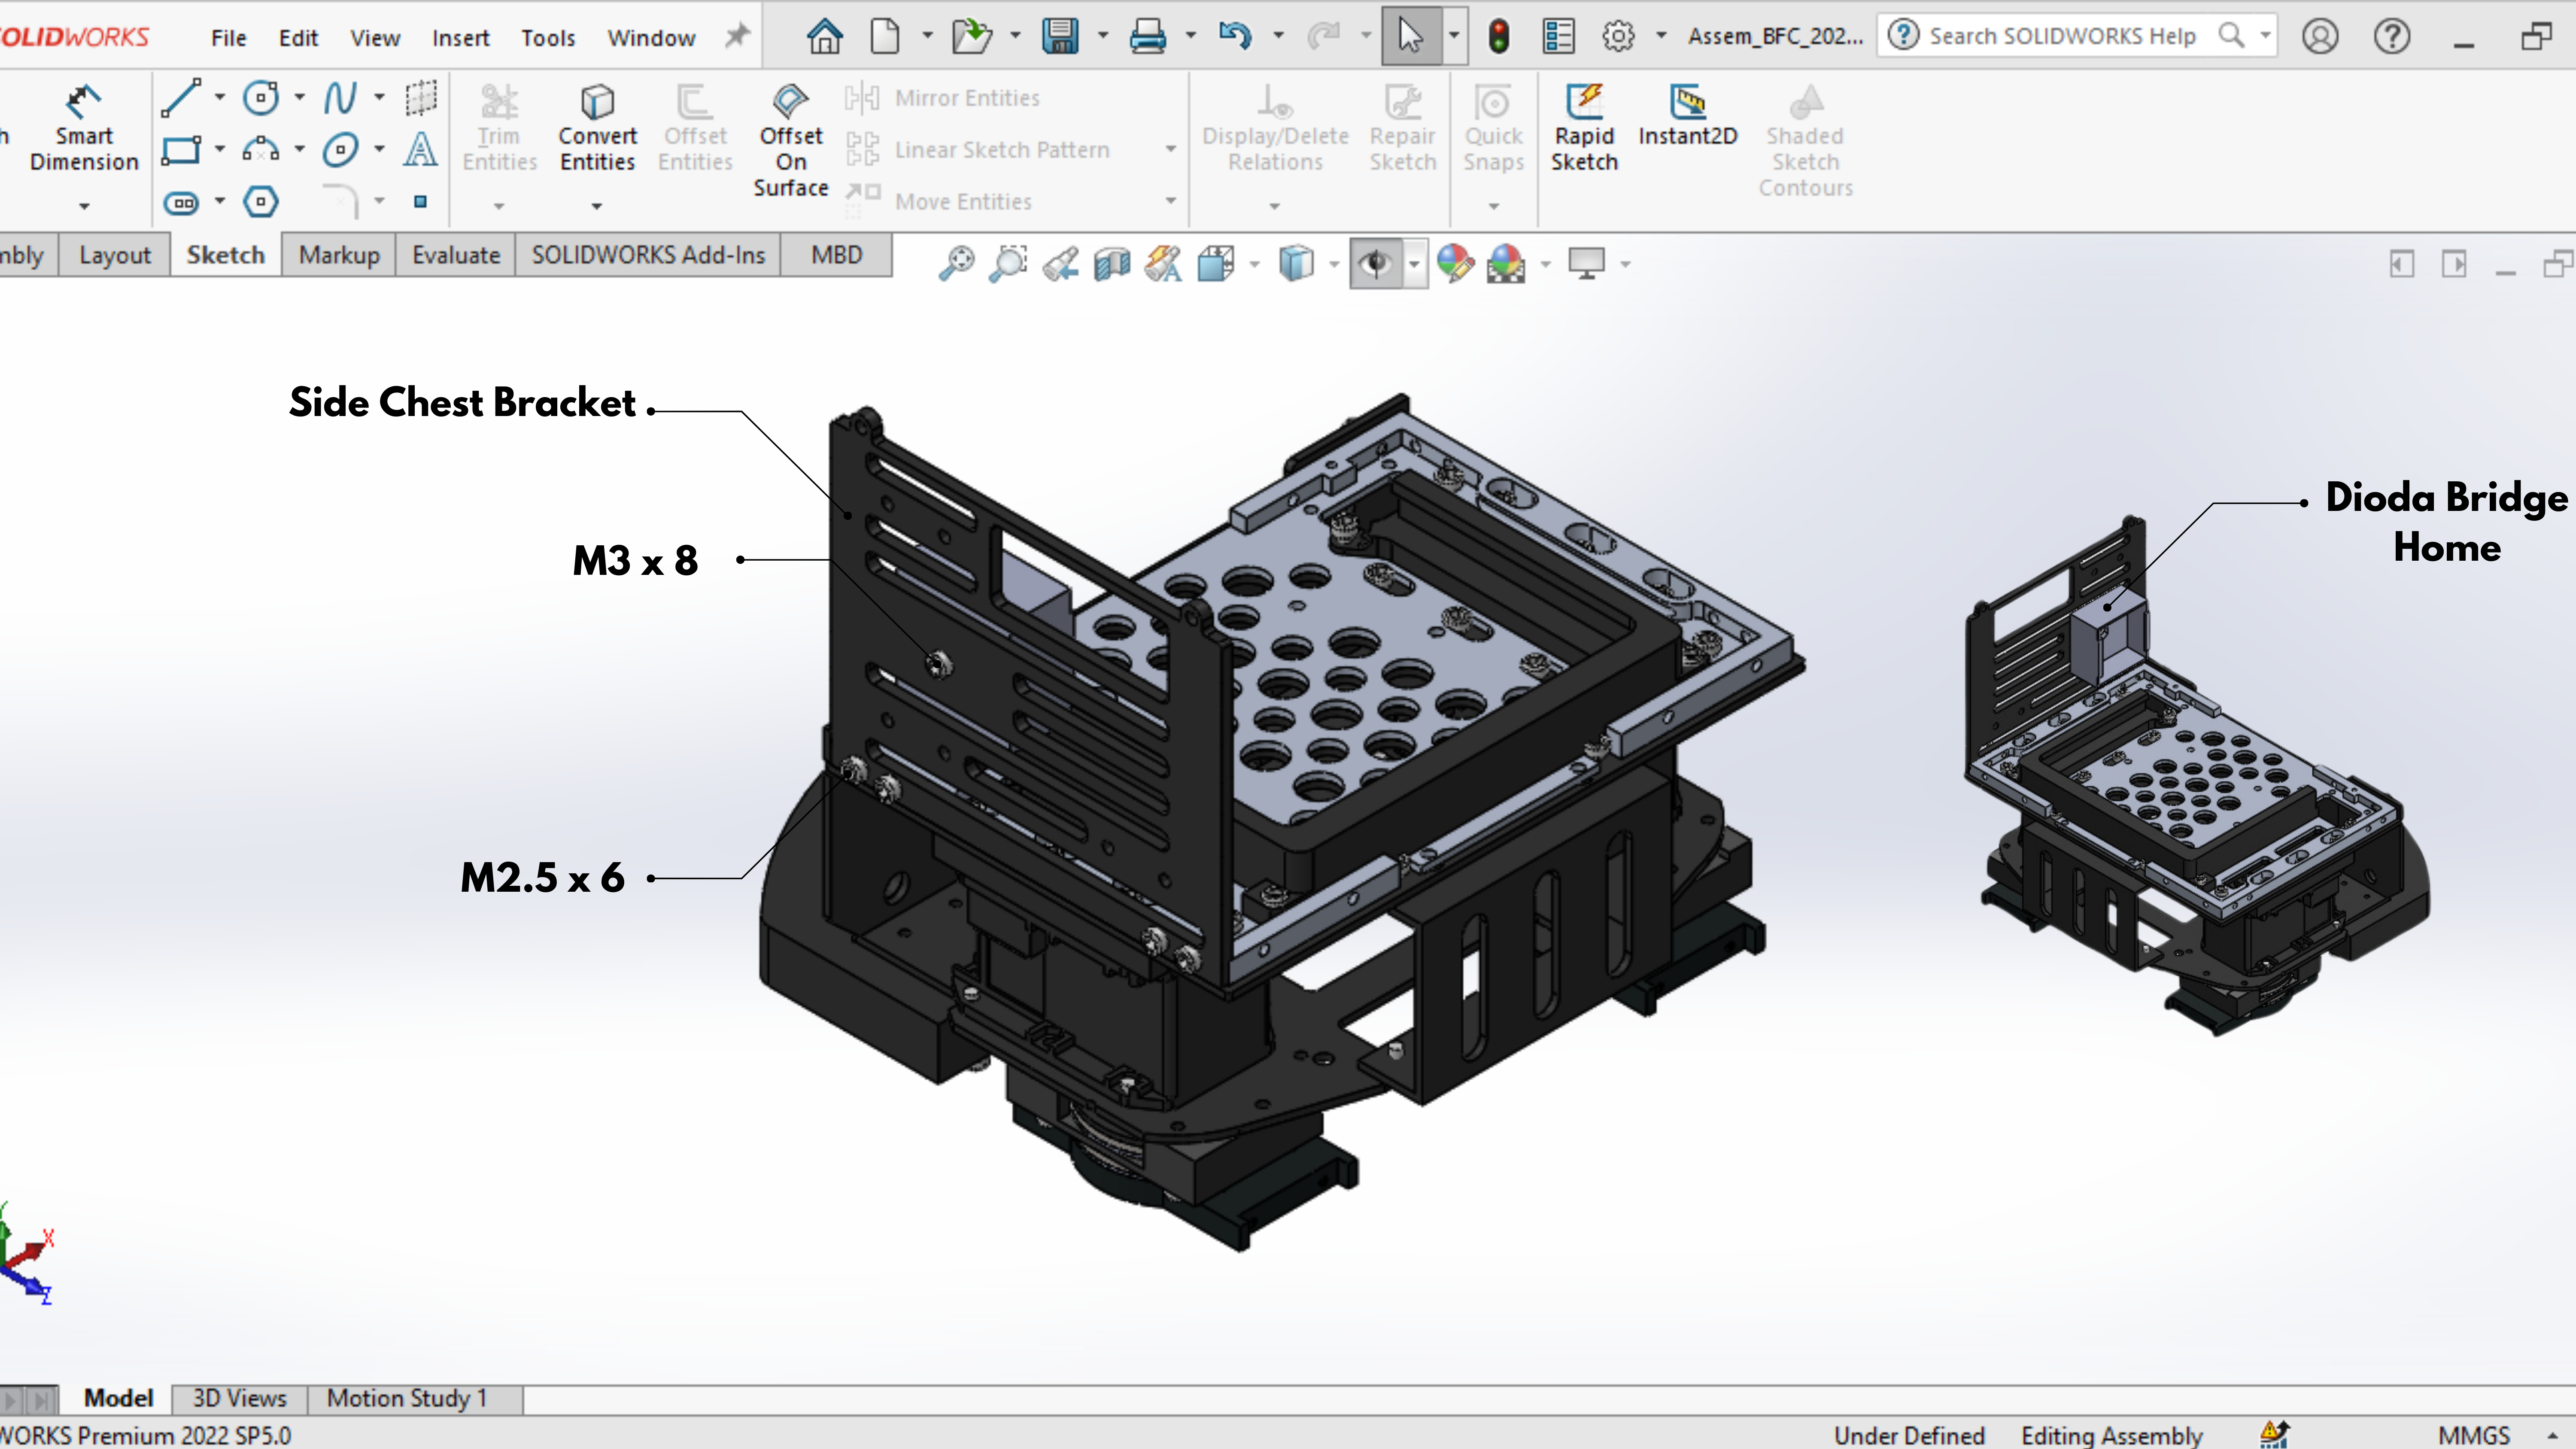
Task: Click the user login icon
Action: click(2320, 37)
